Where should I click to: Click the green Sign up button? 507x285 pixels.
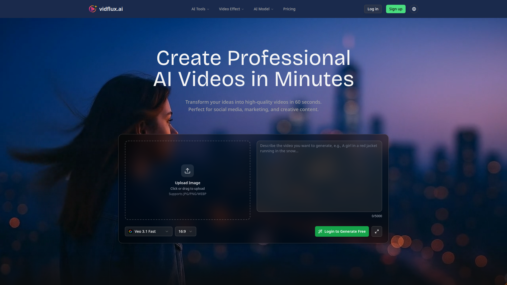point(395,9)
